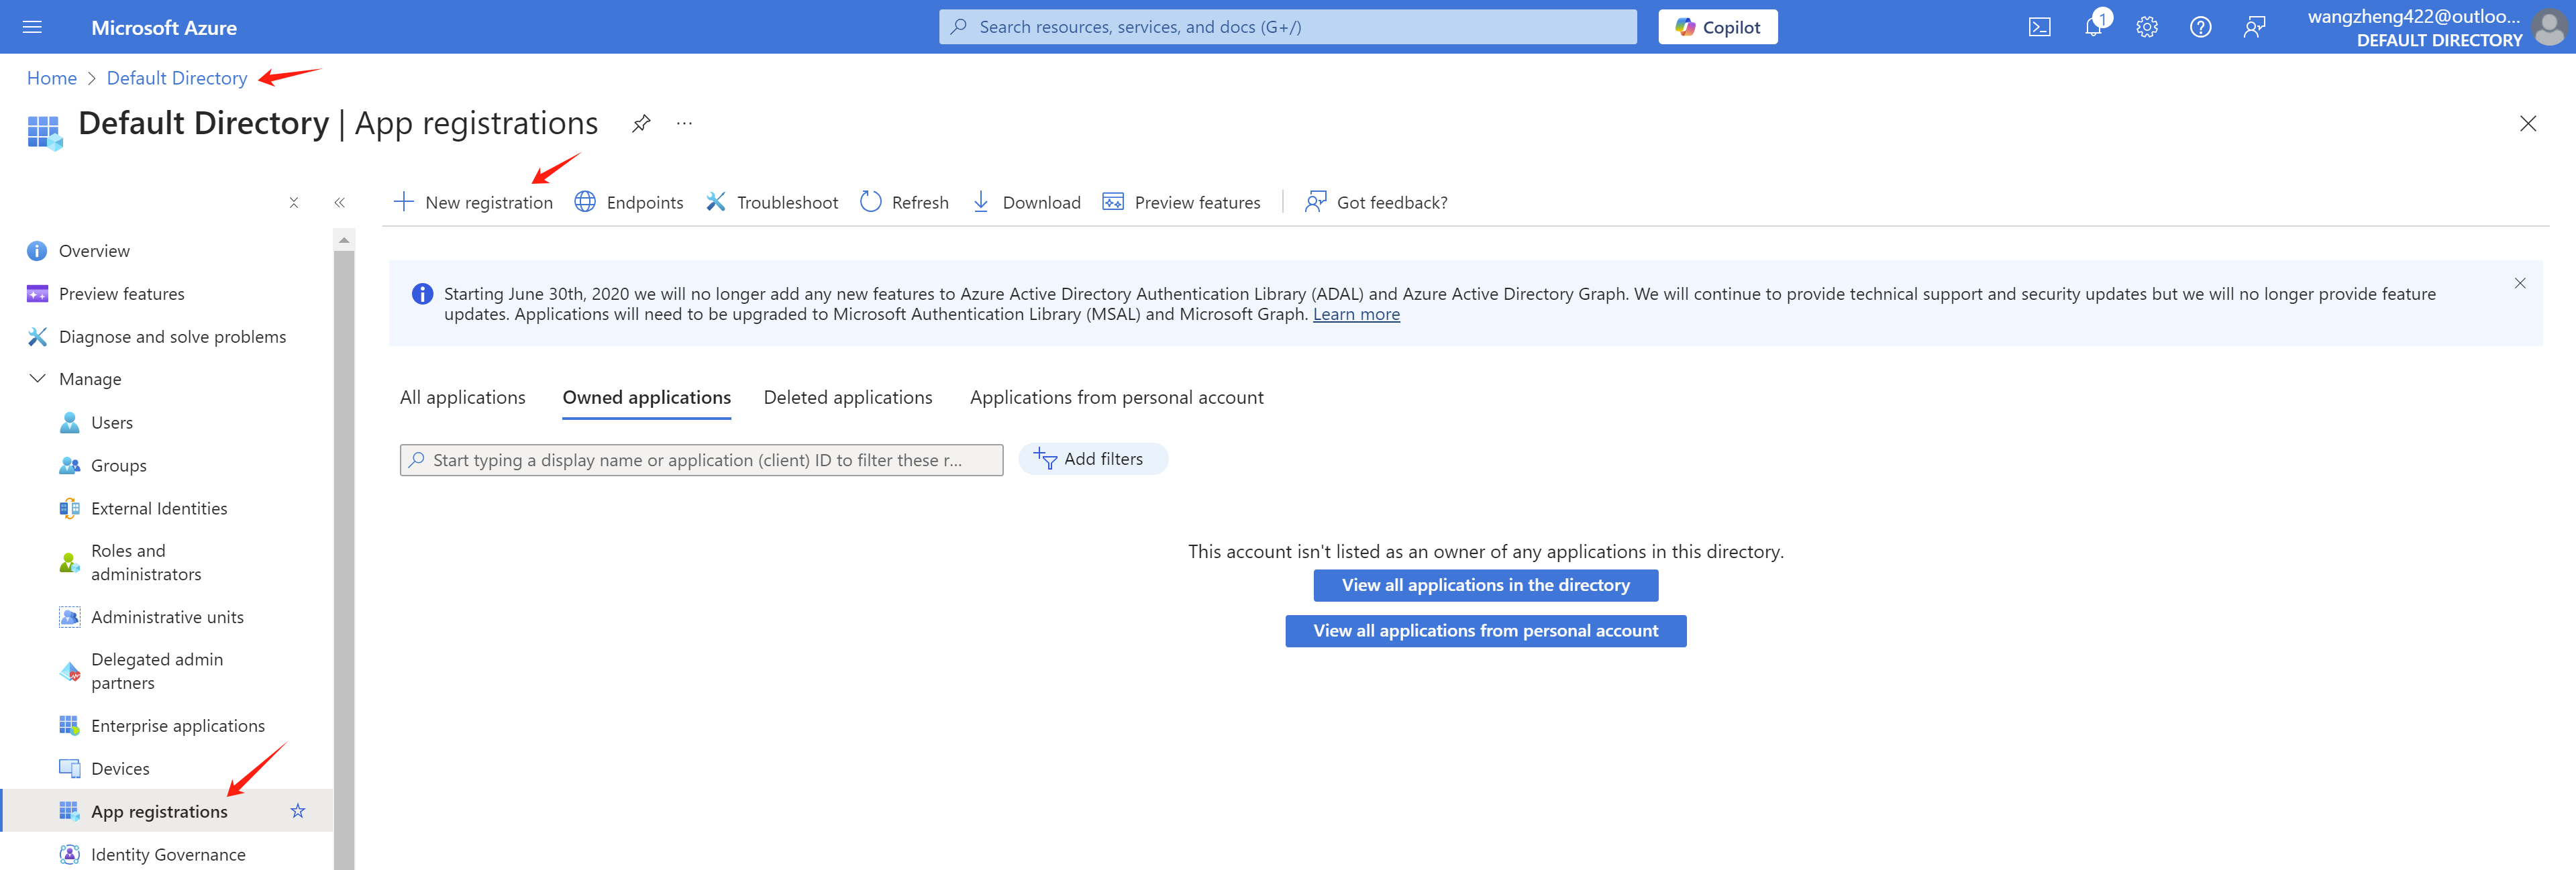
Task: Pin App registrations page to dashboard
Action: click(x=641, y=124)
